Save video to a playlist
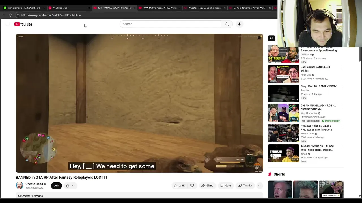 pyautogui.click(x=225, y=186)
